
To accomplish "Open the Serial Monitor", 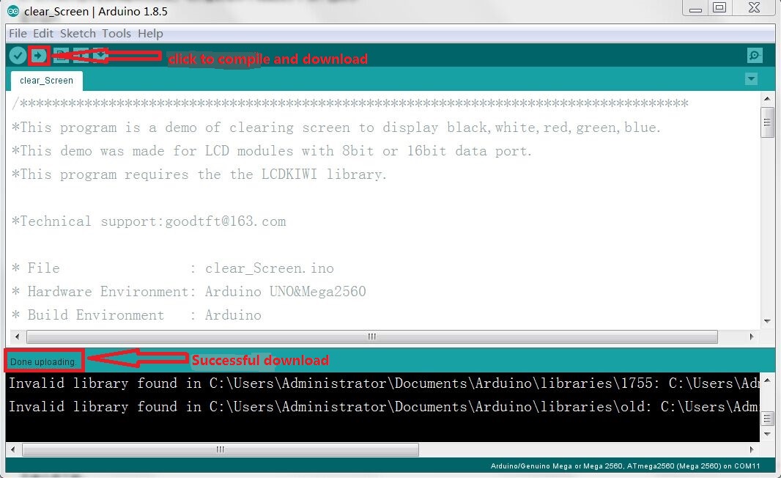I will [755, 56].
